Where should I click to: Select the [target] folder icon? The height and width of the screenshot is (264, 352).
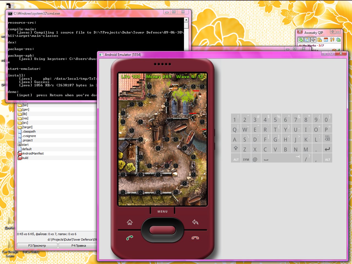[x=20, y=127]
